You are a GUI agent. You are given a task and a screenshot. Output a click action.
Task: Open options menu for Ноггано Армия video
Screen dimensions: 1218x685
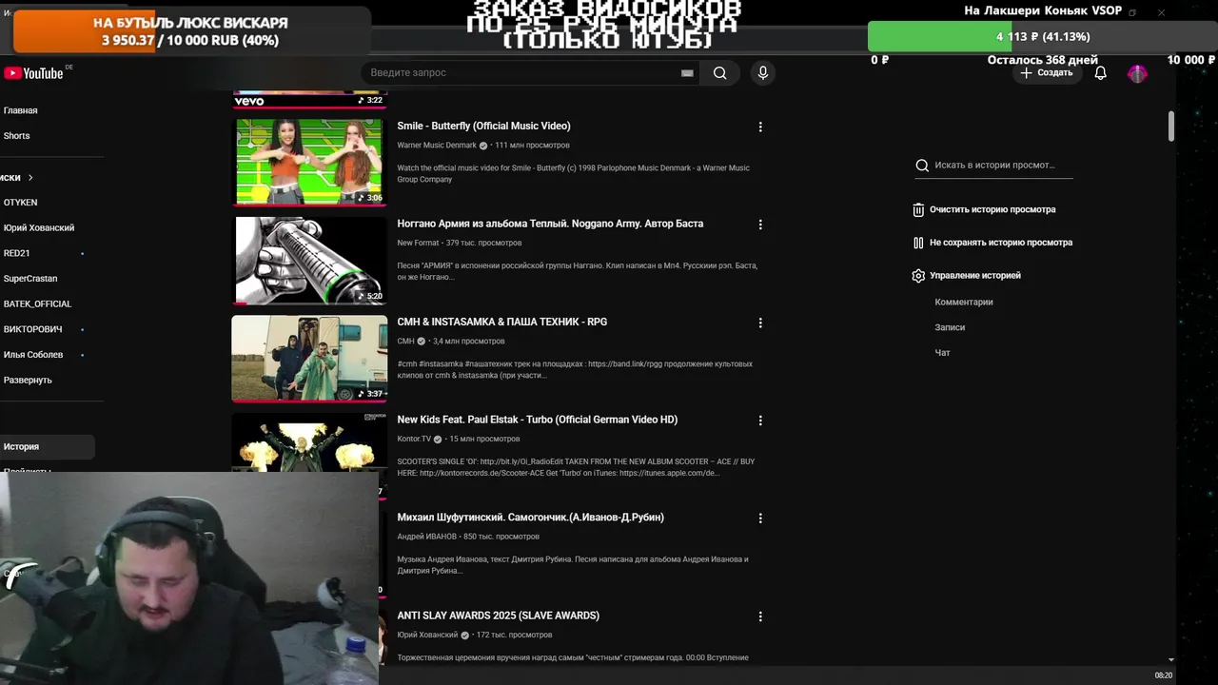click(x=759, y=225)
